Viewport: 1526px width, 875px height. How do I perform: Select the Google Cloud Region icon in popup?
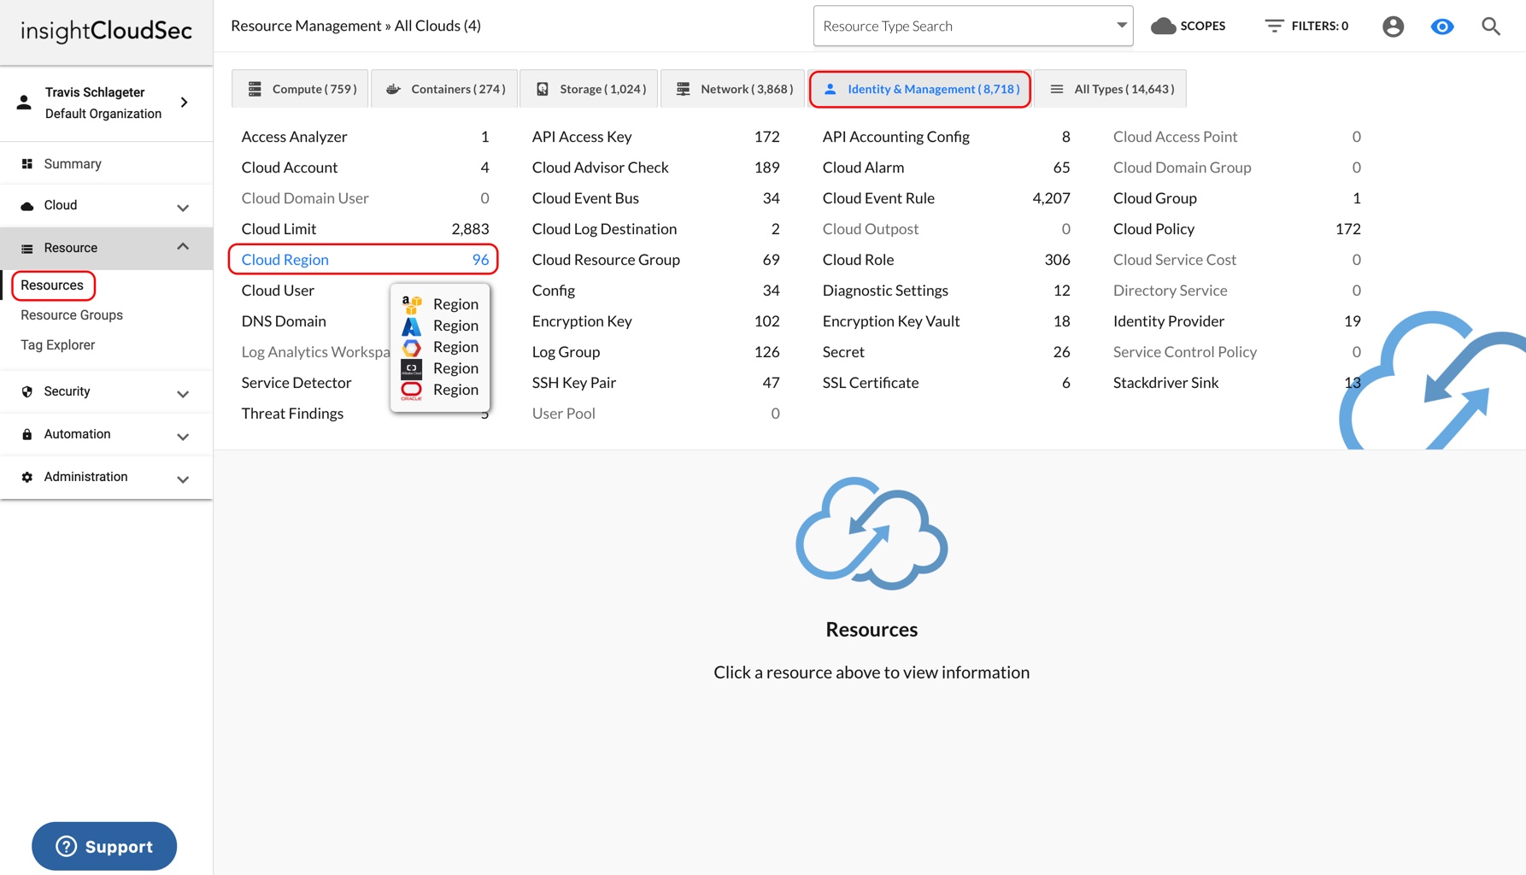tap(412, 347)
